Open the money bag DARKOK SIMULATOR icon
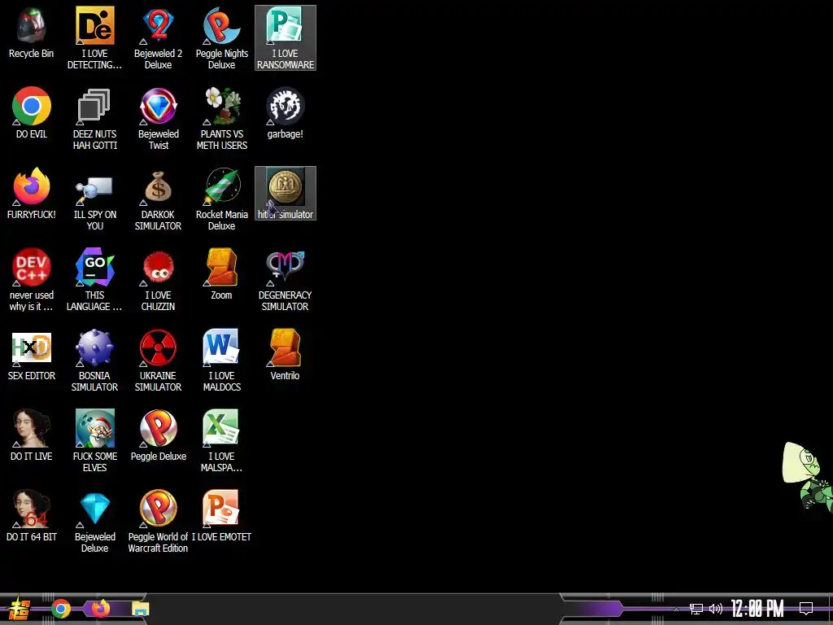This screenshot has width=833, height=625. (159, 199)
